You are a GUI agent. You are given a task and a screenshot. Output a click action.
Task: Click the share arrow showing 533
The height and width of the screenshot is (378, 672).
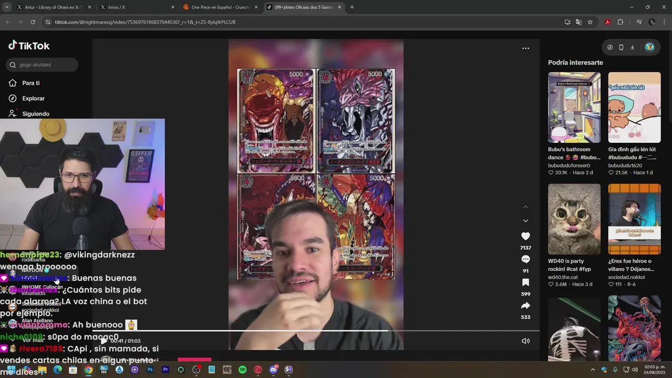[526, 306]
